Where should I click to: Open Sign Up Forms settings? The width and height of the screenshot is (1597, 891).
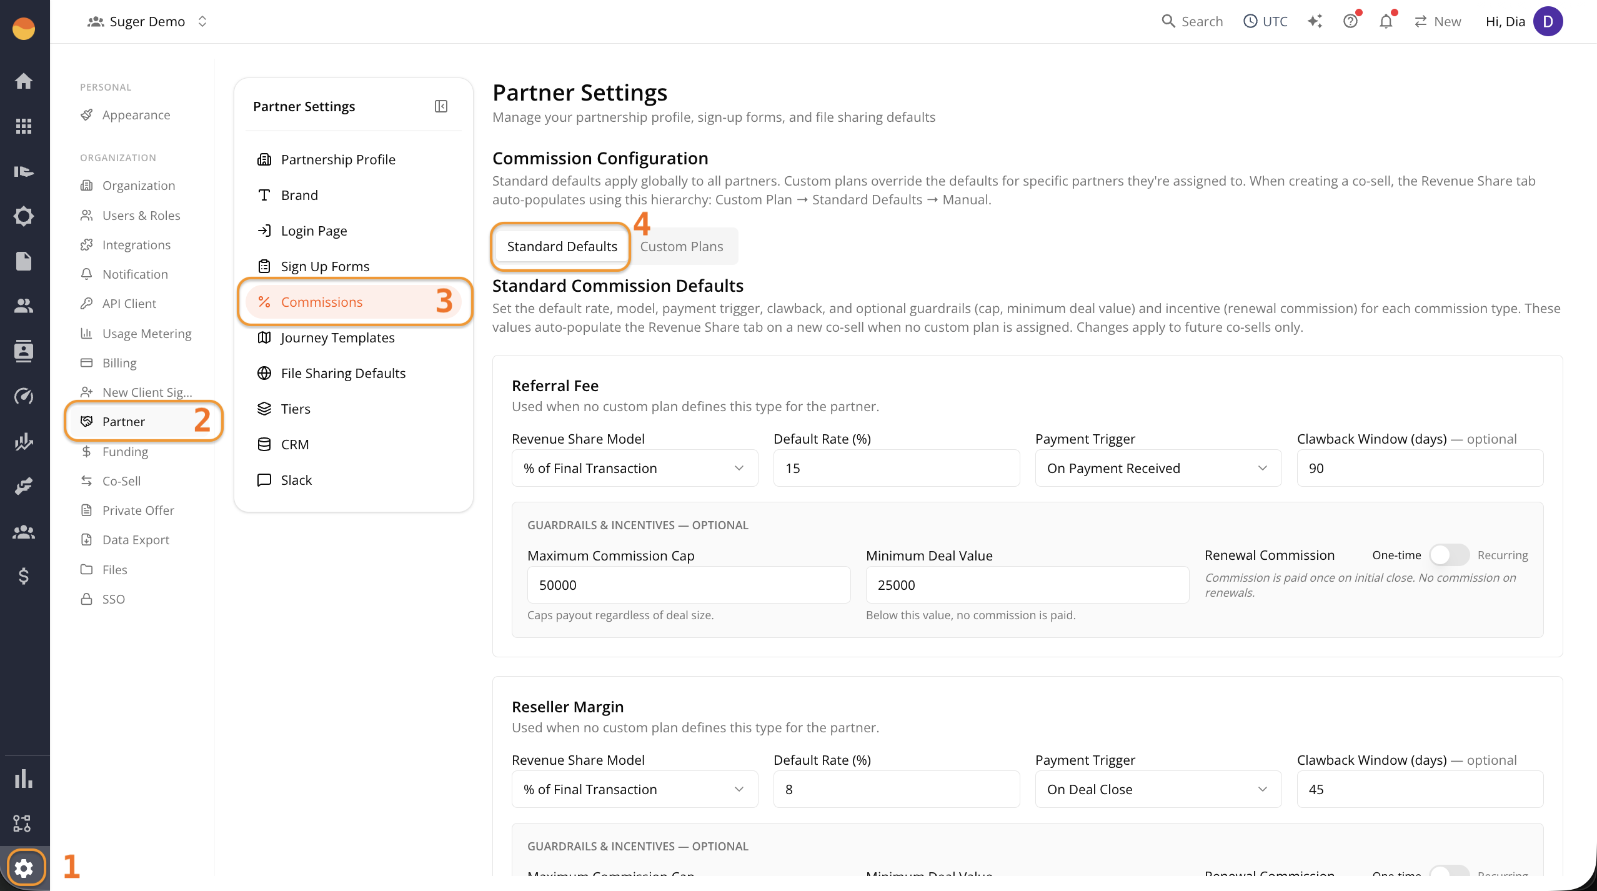click(x=353, y=266)
